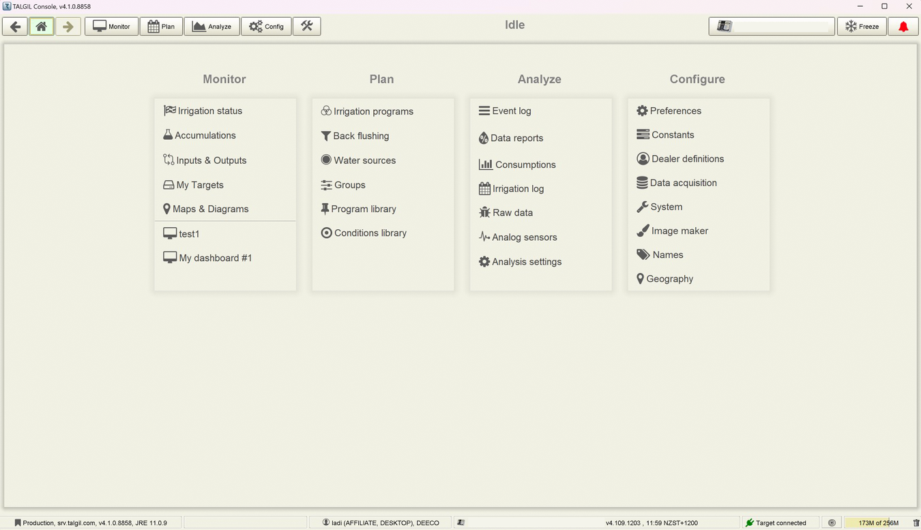Open Groups
Screen dimensions: 921x530
coord(343,185)
